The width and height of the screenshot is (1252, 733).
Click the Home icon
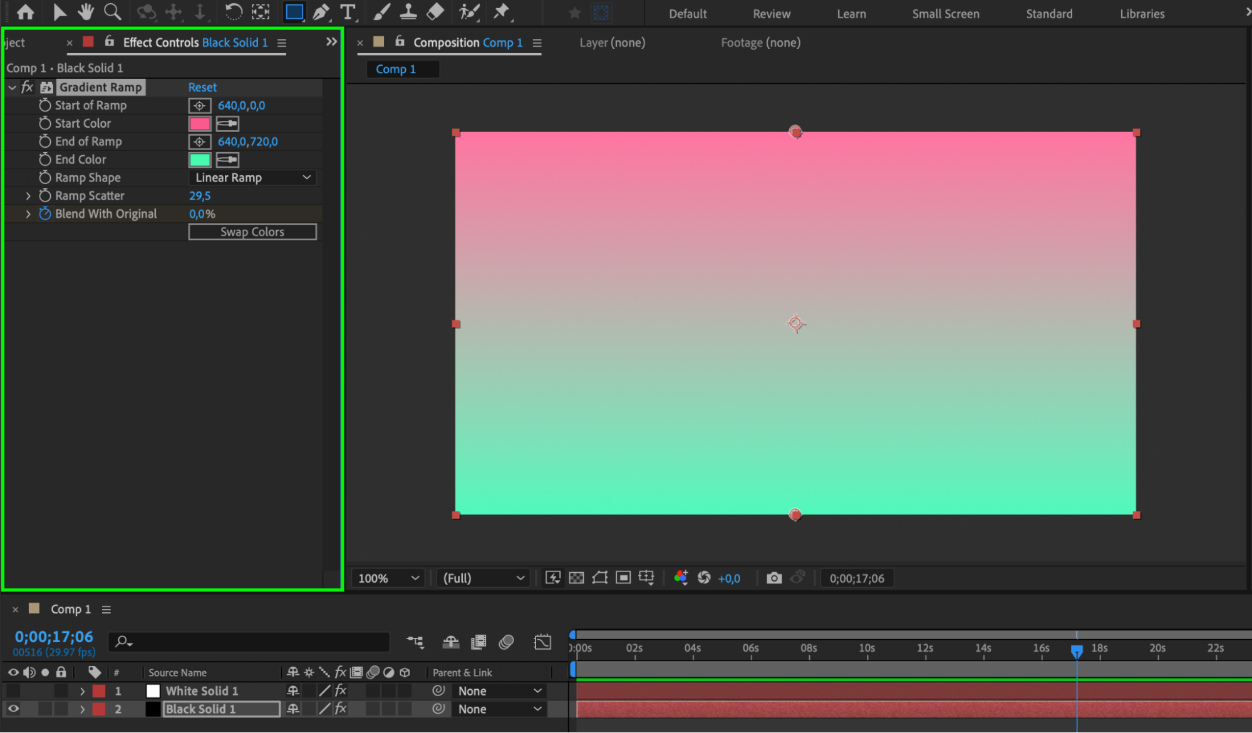[x=26, y=12]
